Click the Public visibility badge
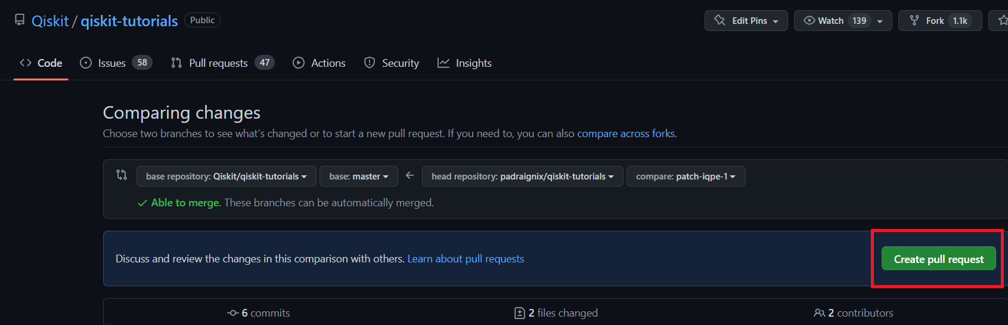 202,20
